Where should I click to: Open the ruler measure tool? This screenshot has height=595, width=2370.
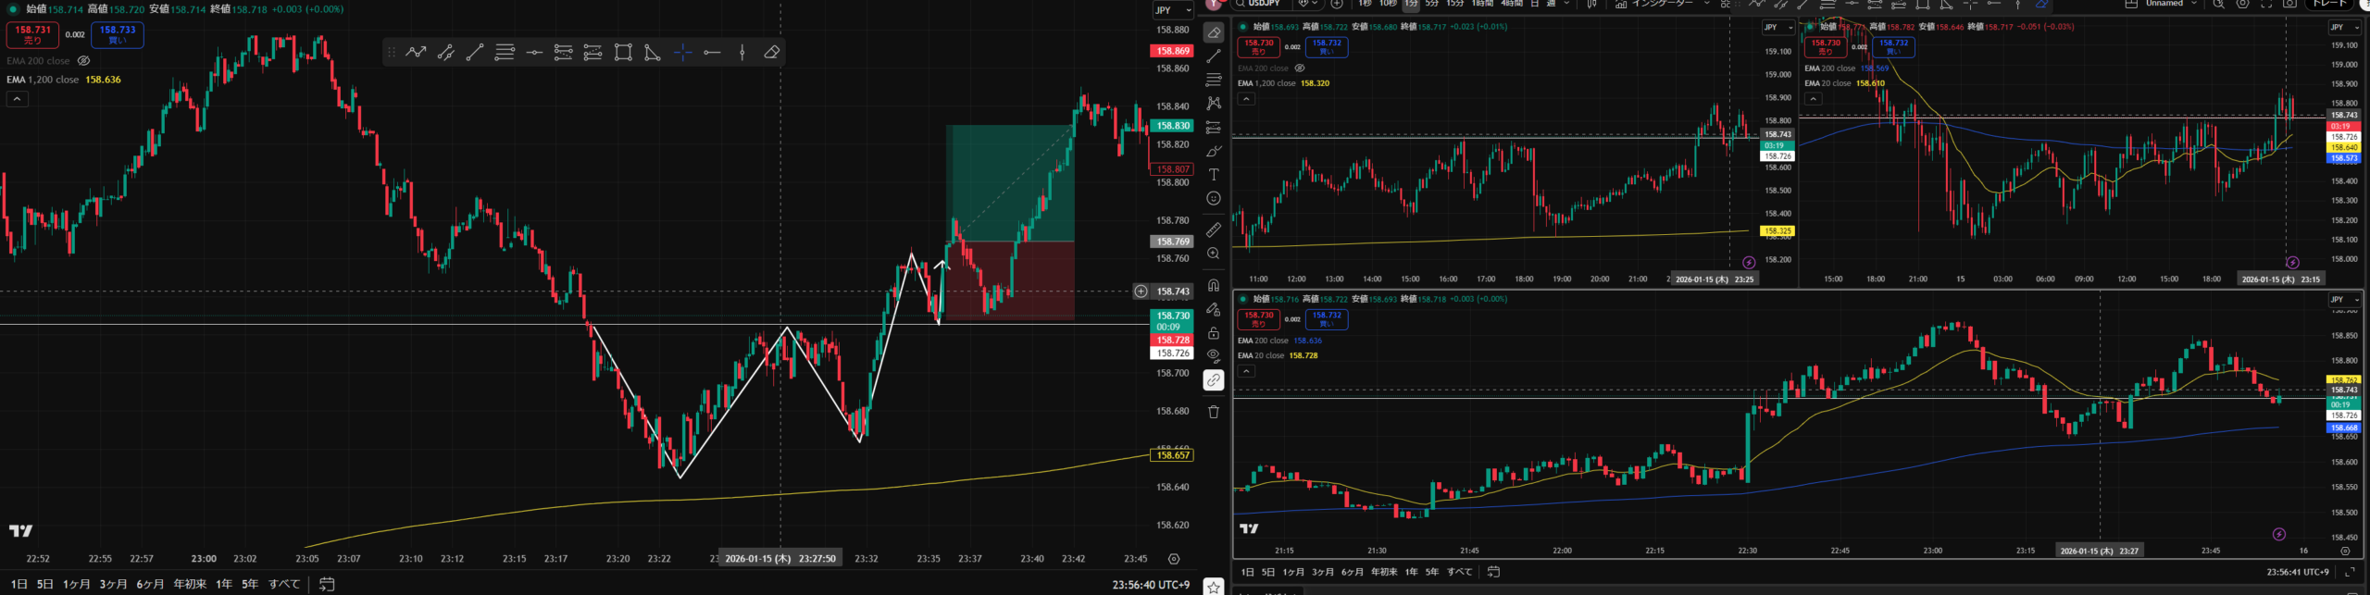(1214, 229)
